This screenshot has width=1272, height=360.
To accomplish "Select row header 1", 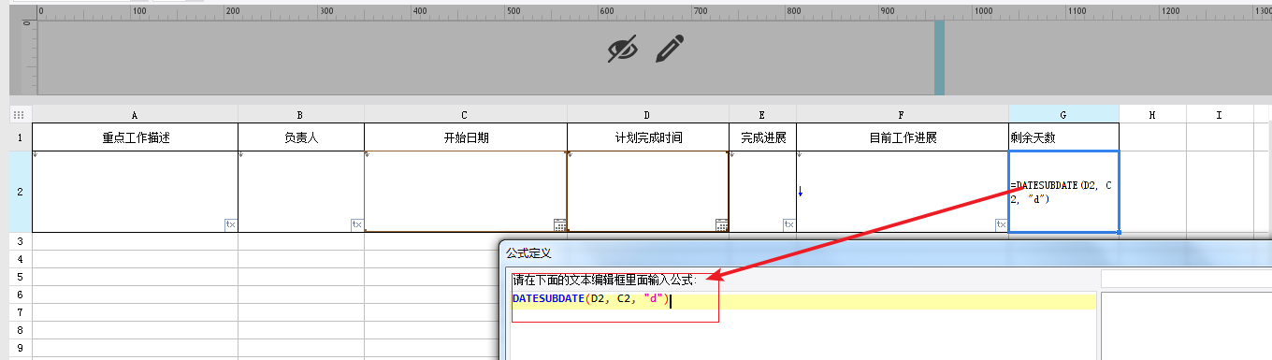I will 21,137.
